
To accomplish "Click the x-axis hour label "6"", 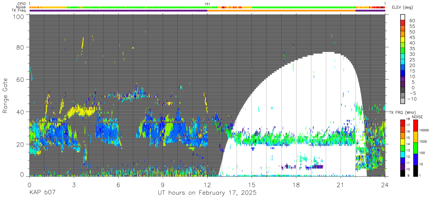I will click(118, 184).
